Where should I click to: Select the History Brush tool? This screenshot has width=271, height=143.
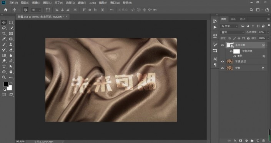(x=4, y=50)
